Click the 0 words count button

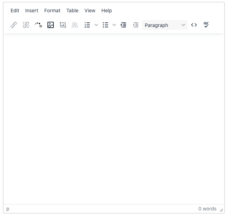207,209
